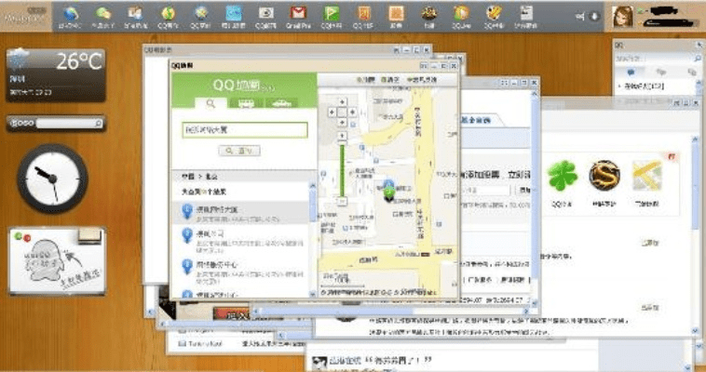706x372 pixels.
Task: Open the red Gmail Pro envelope icon
Action: (298, 14)
